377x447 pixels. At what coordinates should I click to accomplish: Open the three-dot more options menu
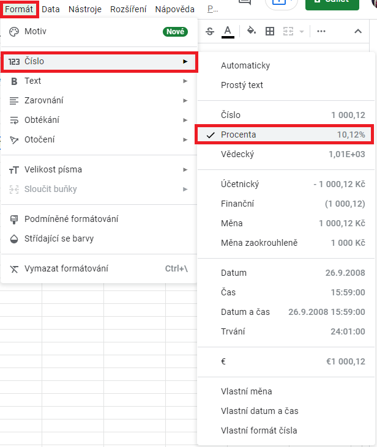coord(321,31)
